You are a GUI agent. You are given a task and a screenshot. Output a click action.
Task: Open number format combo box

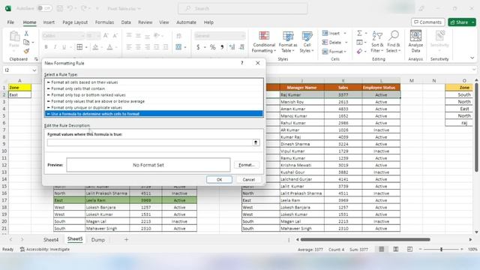point(220,36)
